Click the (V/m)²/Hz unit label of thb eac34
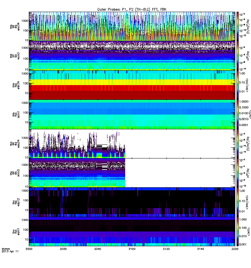Viewport: 251px width, 268px height. (x=248, y=26)
